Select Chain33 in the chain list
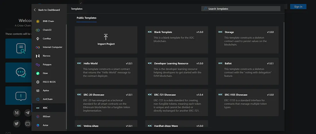Viewport: 316px width, 134px height. point(49,30)
